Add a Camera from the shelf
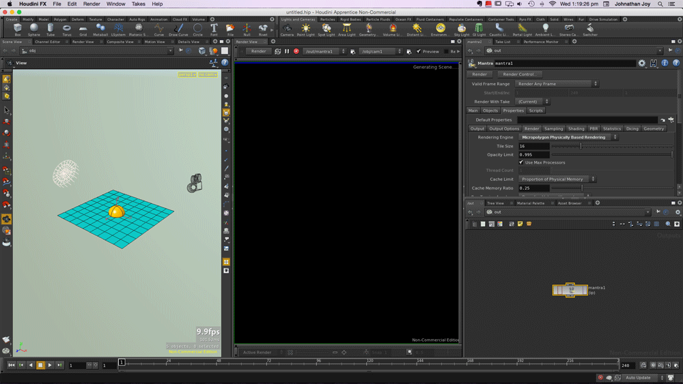This screenshot has height=384, width=683. (x=287, y=29)
